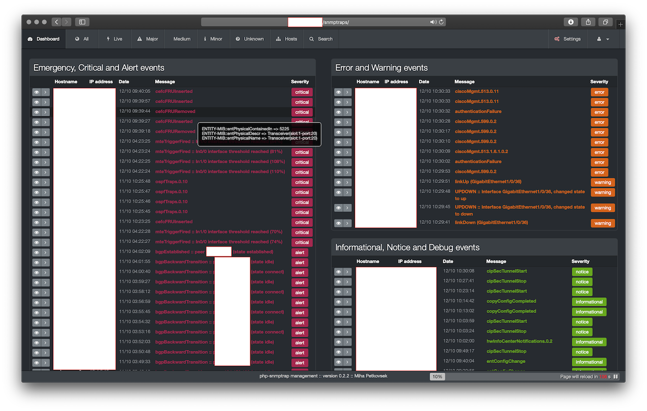Image resolution: width=647 pixels, height=411 pixels.
Task: Open the browser downloads icon
Action: pyautogui.click(x=571, y=22)
